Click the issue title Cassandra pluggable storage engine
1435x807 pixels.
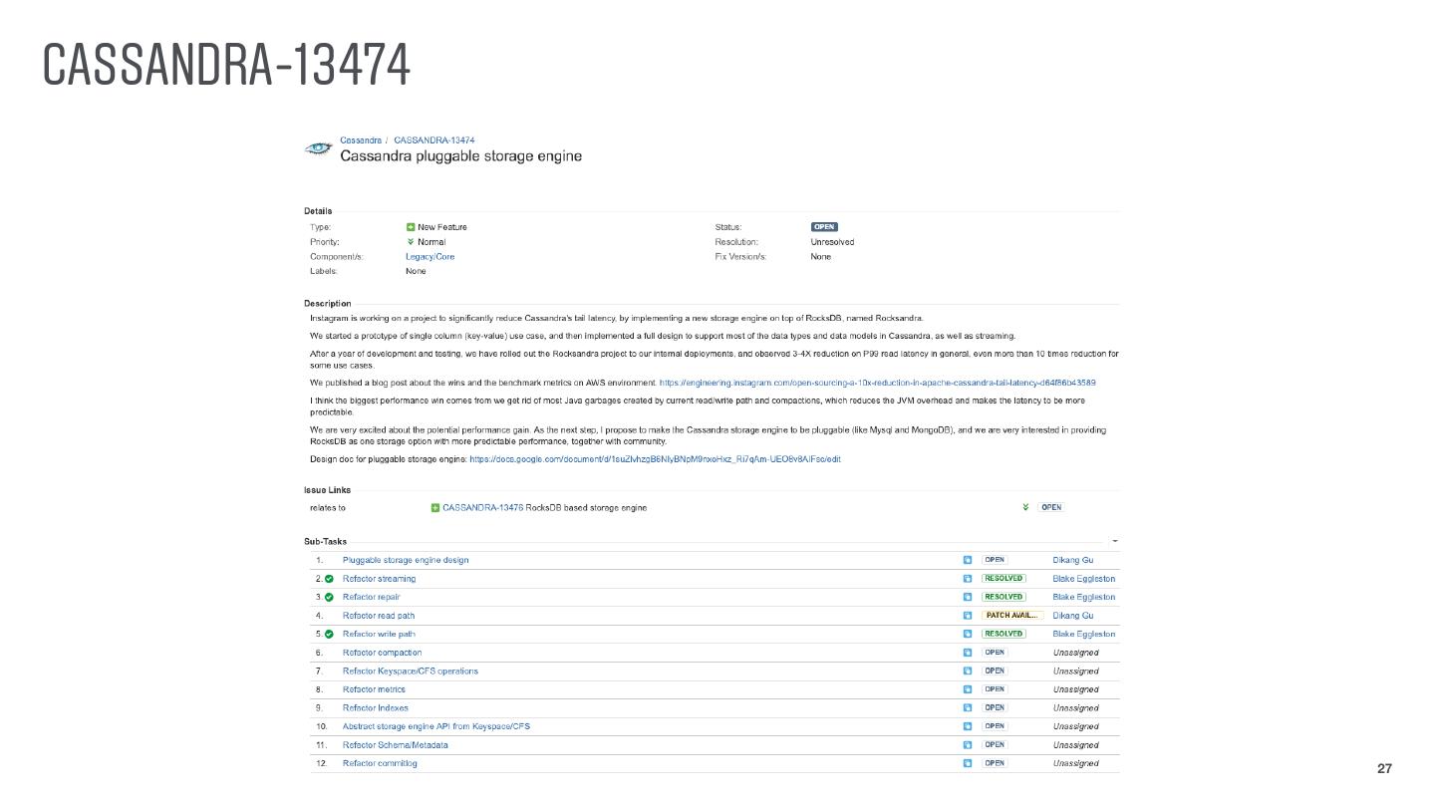tap(461, 156)
